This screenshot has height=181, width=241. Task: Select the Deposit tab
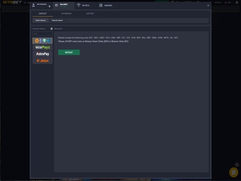tap(43, 13)
